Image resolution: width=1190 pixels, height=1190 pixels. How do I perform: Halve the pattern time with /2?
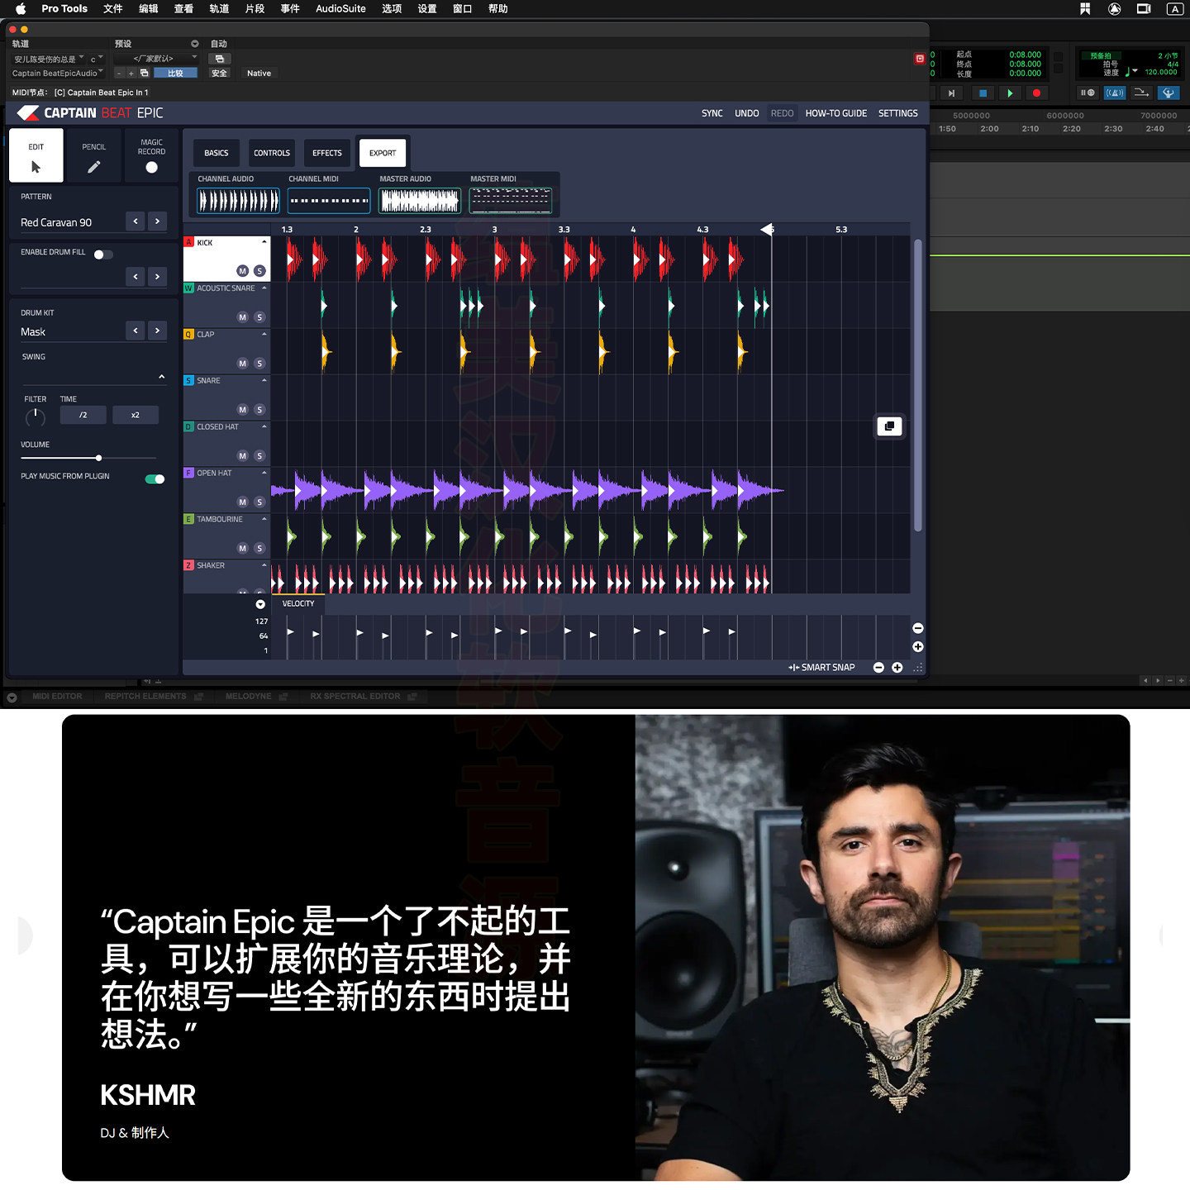pos(83,415)
